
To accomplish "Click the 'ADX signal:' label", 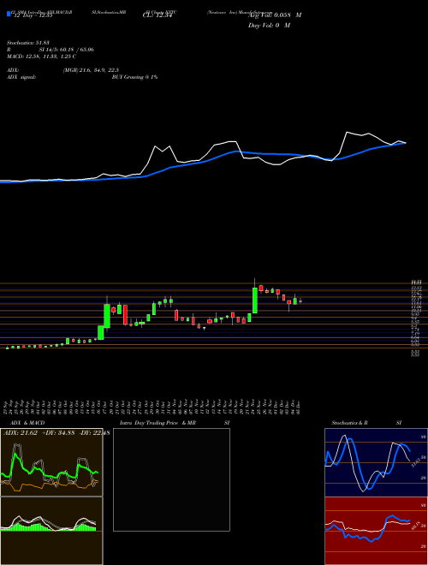I will pyautogui.click(x=21, y=77).
